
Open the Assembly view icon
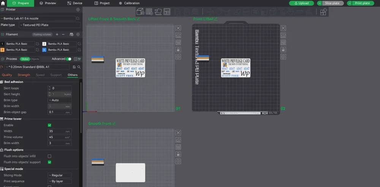point(323,12)
